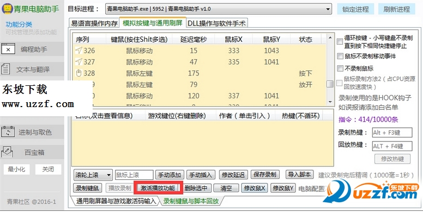The image size is (423, 212).
Task: Click 关闭 sidebar button
Action: click(48, 169)
